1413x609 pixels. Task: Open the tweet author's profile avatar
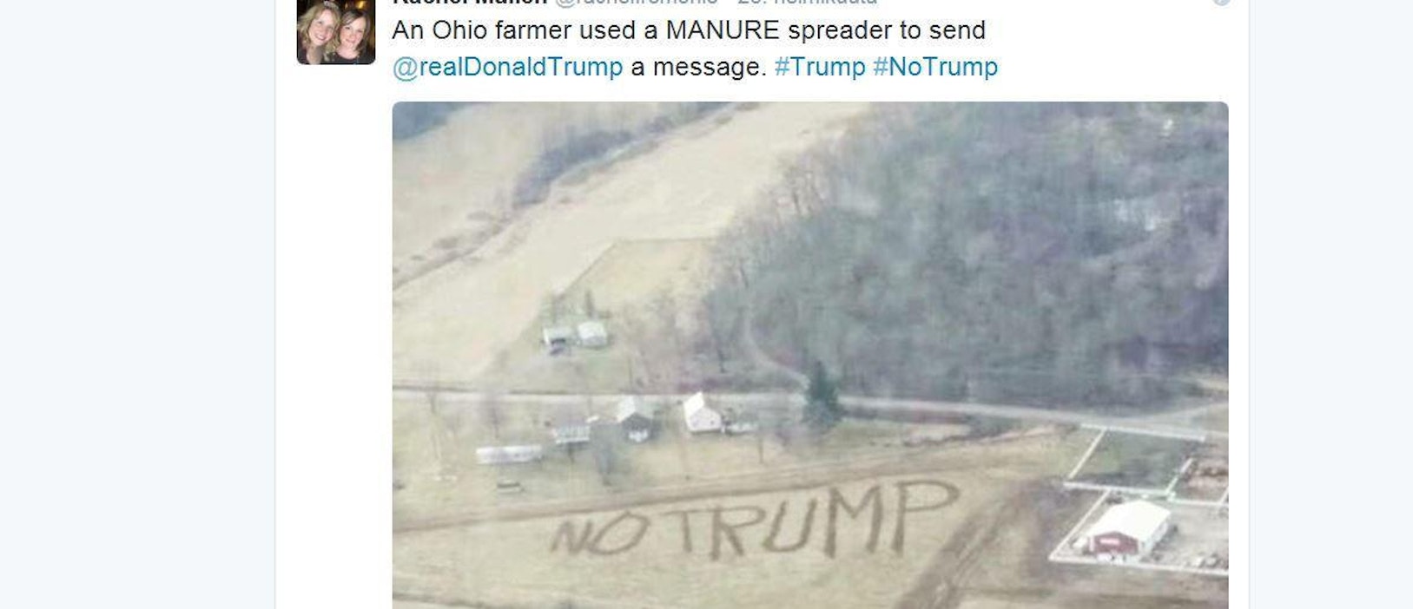(x=336, y=32)
